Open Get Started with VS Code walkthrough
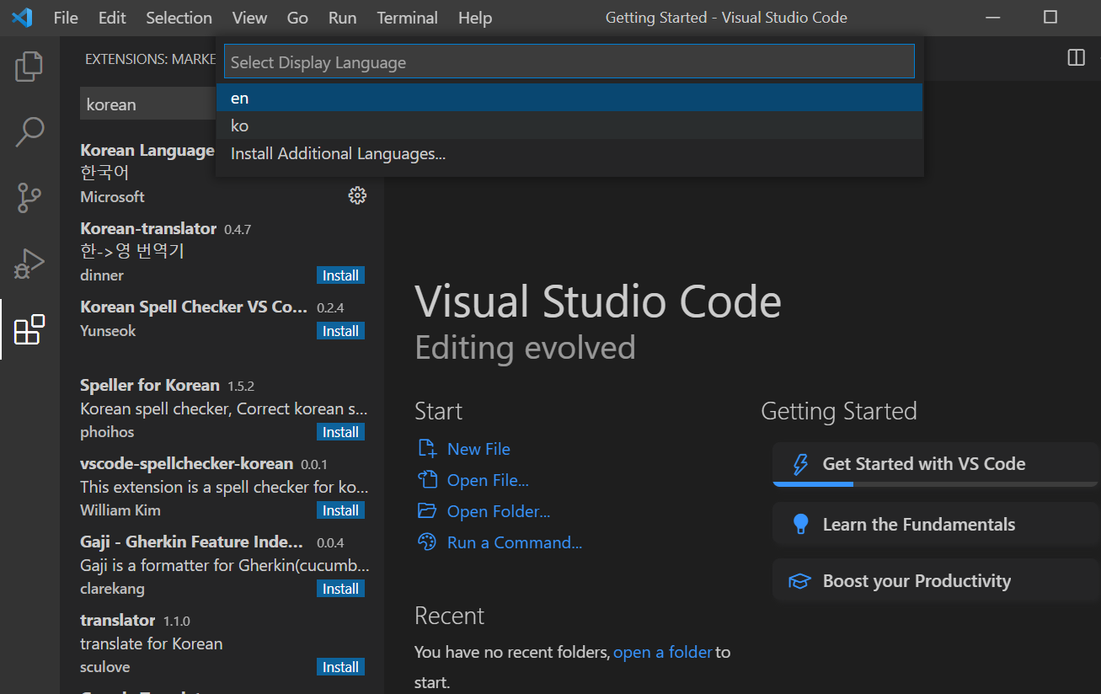Screen dimensions: 1101x694 (936, 464)
